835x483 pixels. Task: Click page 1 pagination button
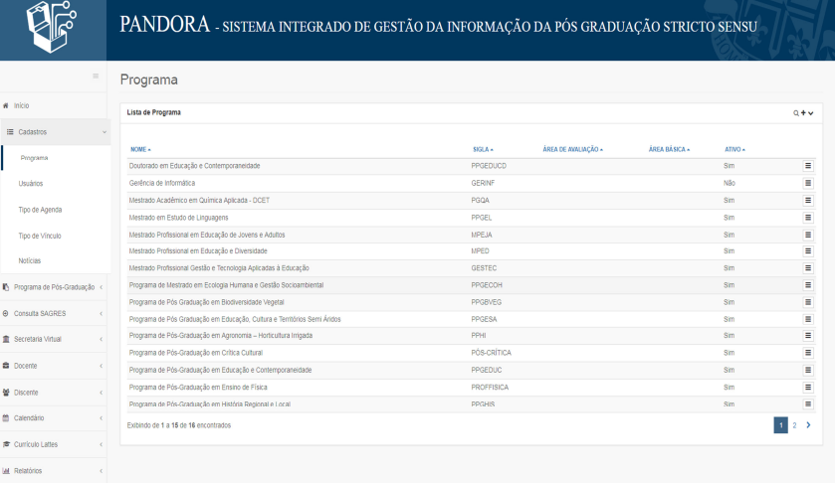click(780, 425)
